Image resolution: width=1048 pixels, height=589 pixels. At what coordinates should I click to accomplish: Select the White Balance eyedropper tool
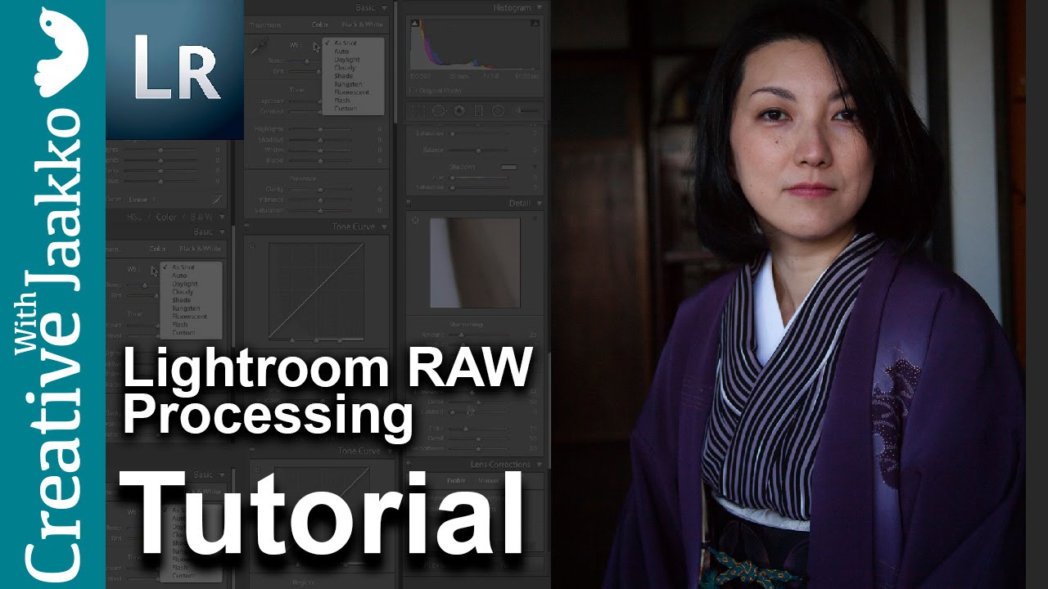click(259, 46)
